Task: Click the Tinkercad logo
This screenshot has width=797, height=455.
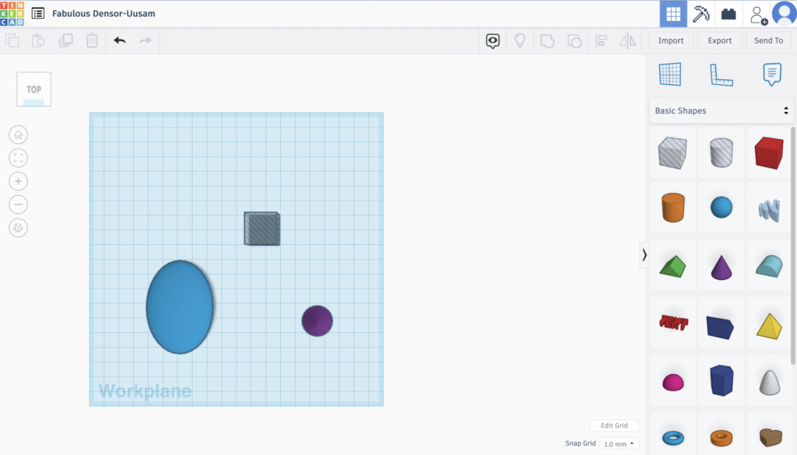Action: pyautogui.click(x=12, y=13)
